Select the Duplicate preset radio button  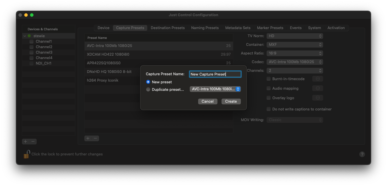click(x=148, y=89)
